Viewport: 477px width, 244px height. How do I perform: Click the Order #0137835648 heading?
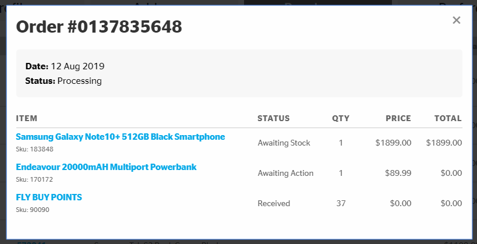pos(98,27)
